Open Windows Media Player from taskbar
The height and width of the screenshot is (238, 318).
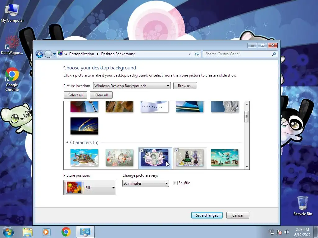tap(46, 232)
